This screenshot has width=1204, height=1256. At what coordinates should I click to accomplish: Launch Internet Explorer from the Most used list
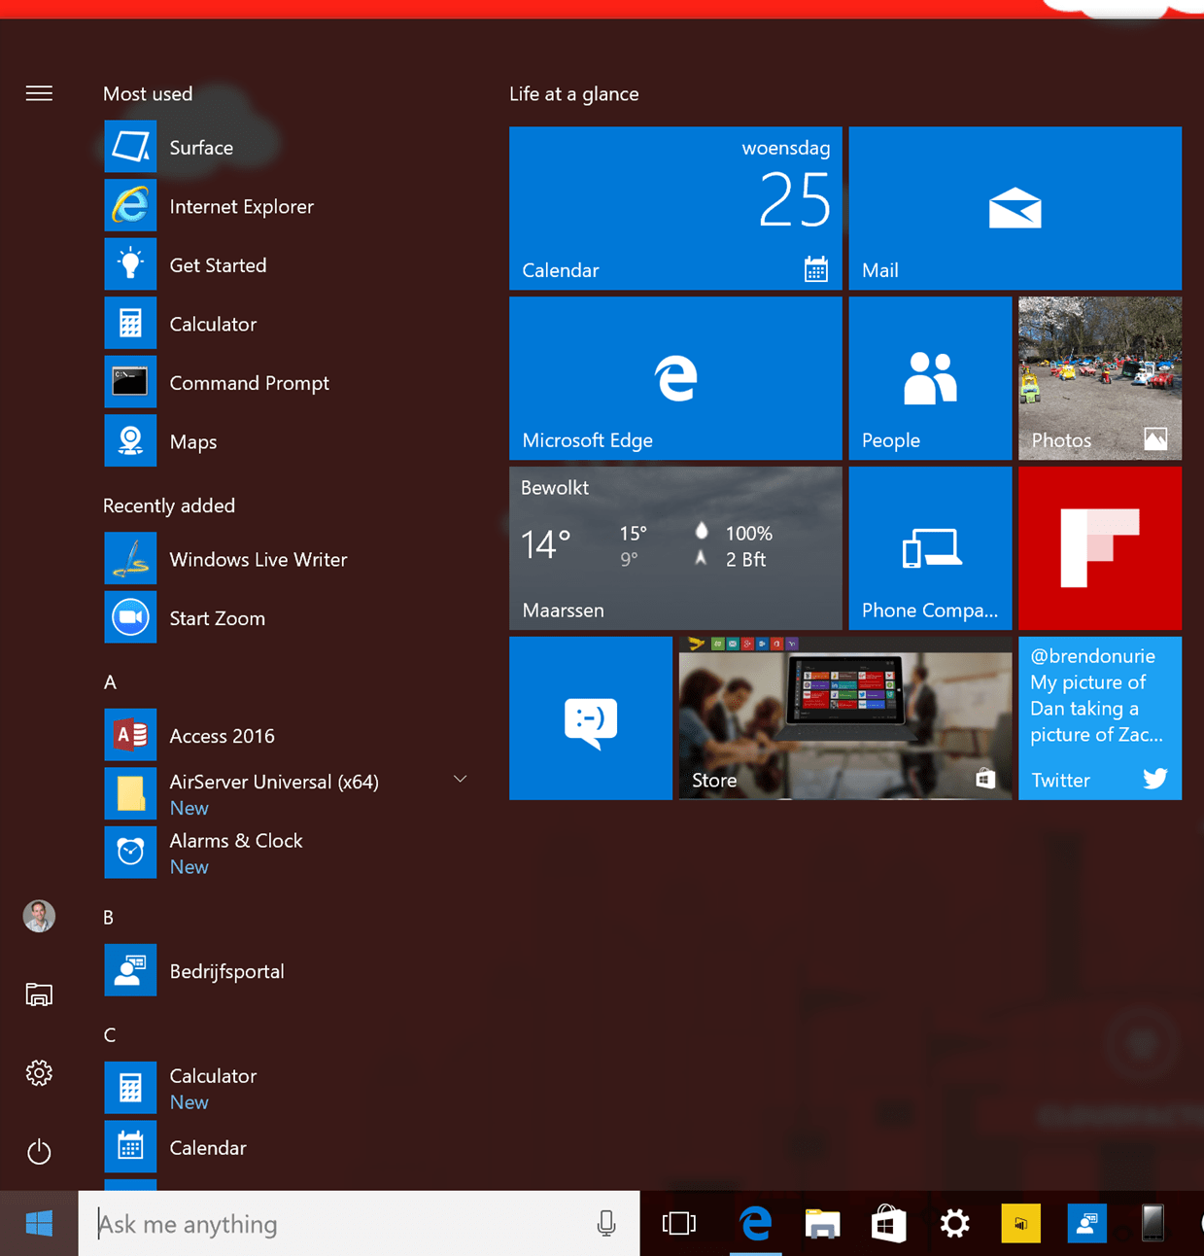(x=240, y=207)
